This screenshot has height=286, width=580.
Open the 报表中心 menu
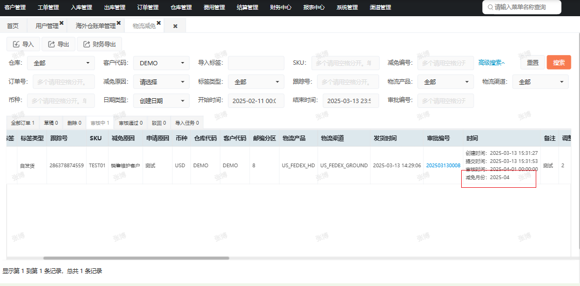(x=314, y=8)
